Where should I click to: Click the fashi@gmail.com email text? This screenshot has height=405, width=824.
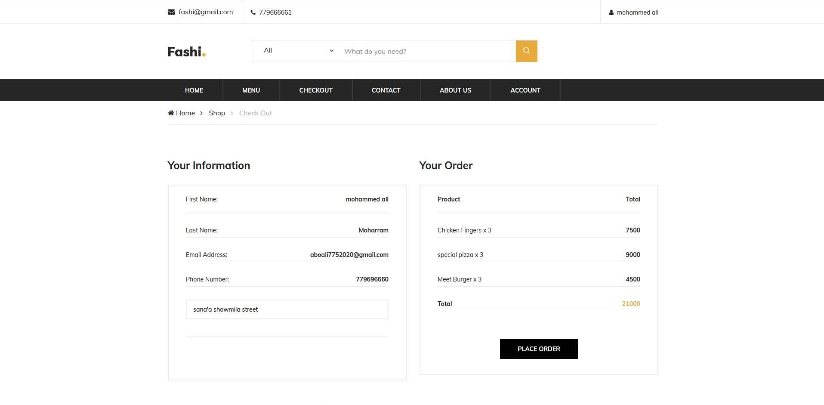[206, 12]
